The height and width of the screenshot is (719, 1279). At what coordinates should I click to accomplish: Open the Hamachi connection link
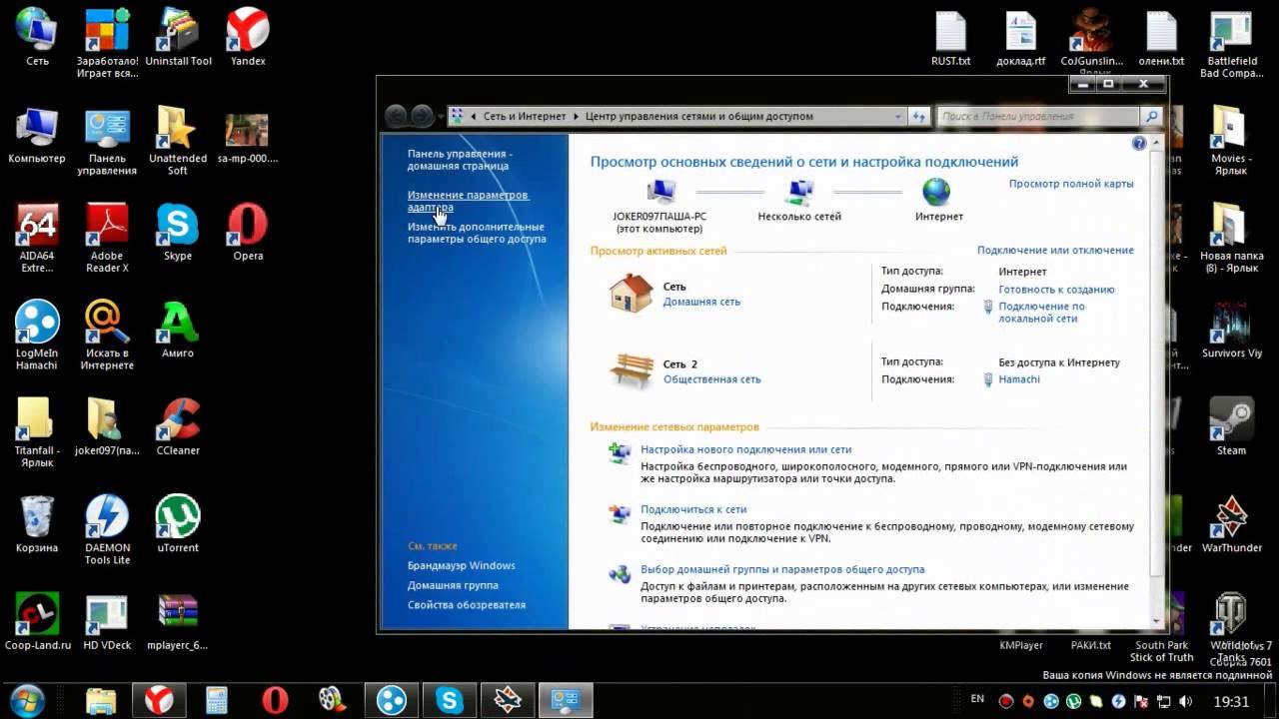1019,379
